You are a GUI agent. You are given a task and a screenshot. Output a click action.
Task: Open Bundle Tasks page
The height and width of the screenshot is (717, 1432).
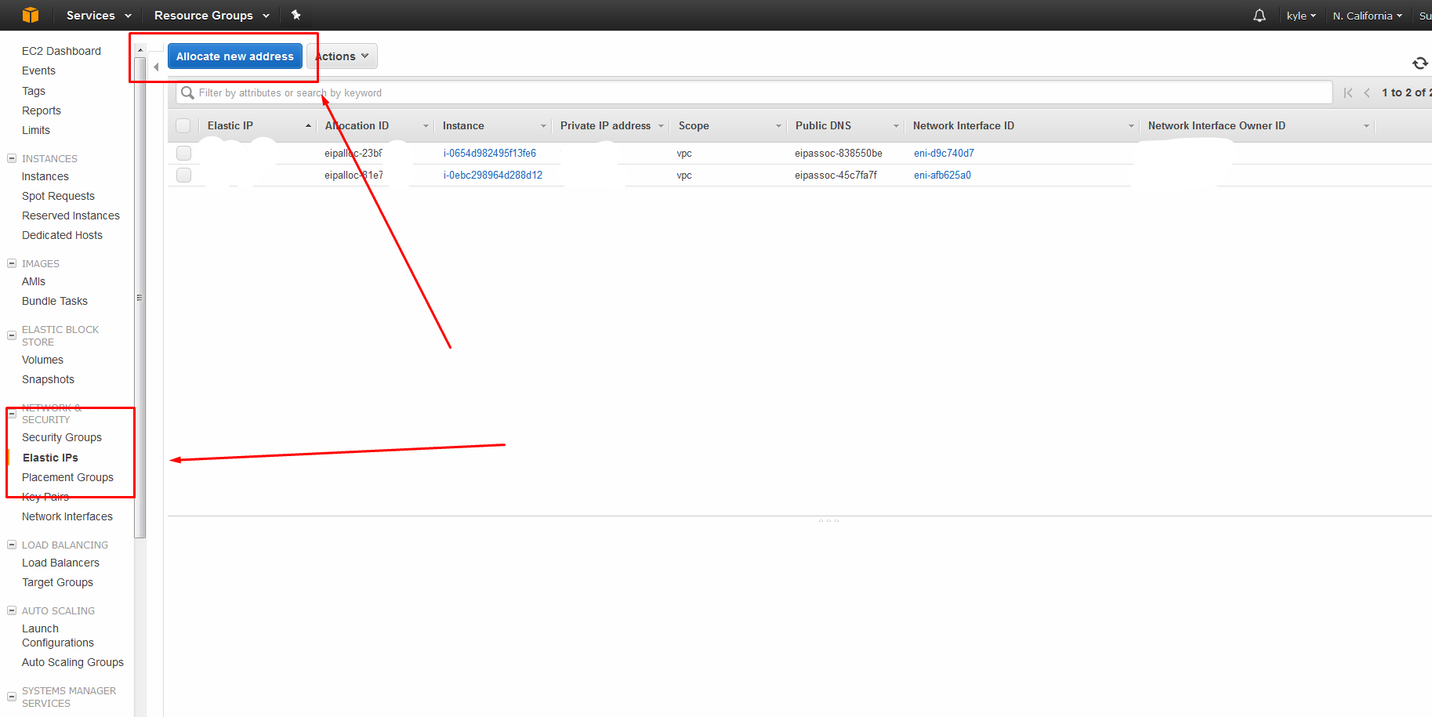tap(55, 301)
